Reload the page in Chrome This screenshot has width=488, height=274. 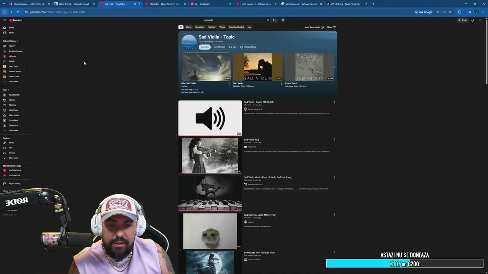pyautogui.click(x=18, y=12)
